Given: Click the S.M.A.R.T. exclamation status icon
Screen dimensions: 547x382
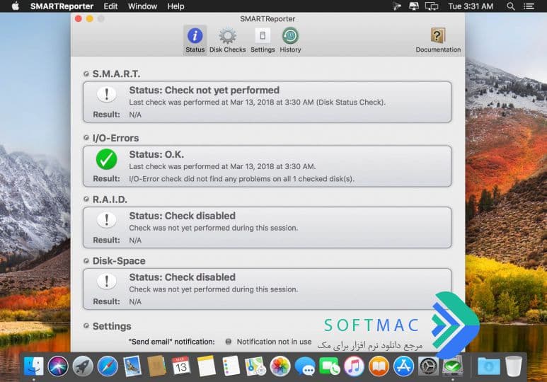Looking at the screenshot, I should pos(107,94).
